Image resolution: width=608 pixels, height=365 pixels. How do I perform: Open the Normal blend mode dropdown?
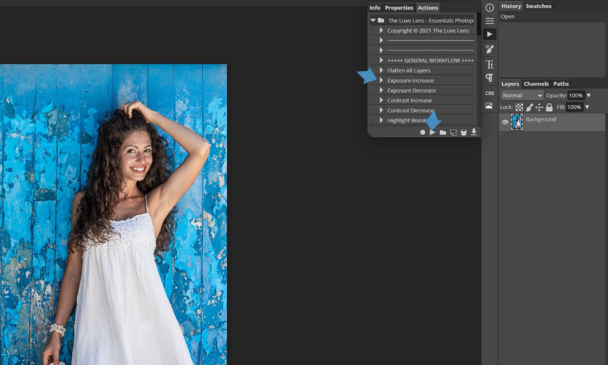(522, 96)
